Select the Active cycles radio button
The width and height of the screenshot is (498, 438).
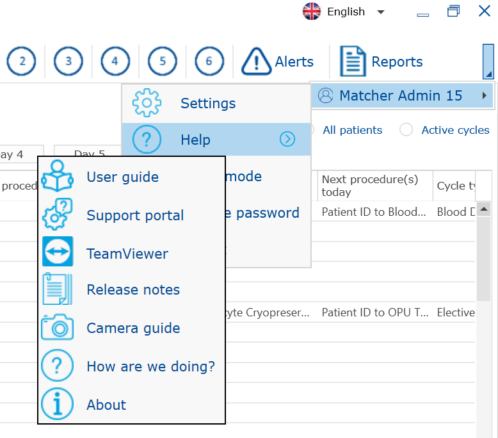(406, 130)
